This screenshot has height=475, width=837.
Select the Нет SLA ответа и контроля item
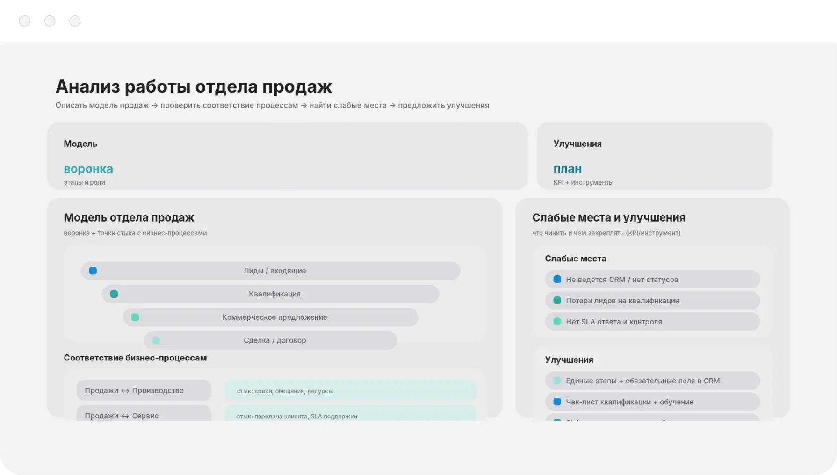click(x=652, y=322)
